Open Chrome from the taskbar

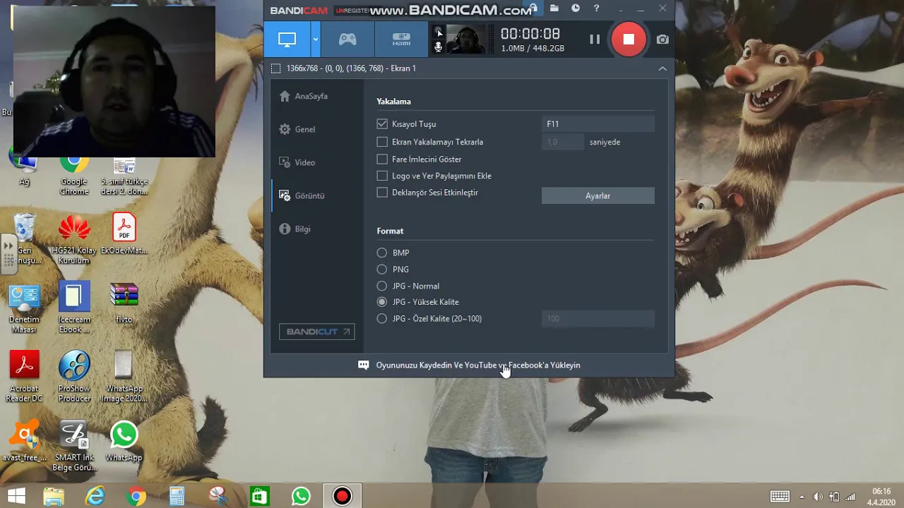pyautogui.click(x=136, y=496)
